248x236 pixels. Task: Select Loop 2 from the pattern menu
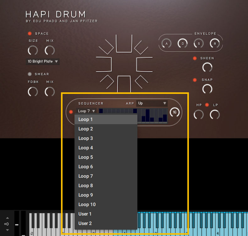[x=106, y=129]
